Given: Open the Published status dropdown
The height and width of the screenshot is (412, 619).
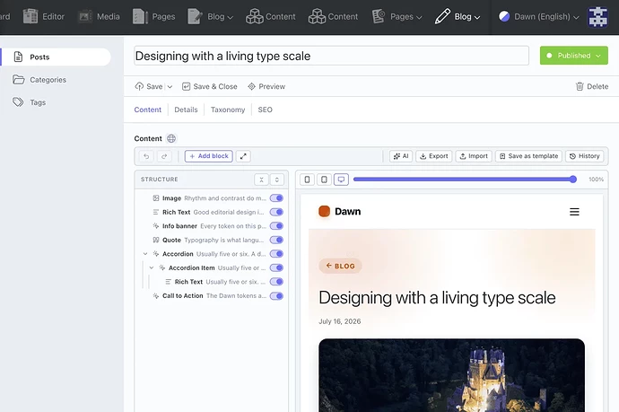Looking at the screenshot, I should tap(573, 56).
